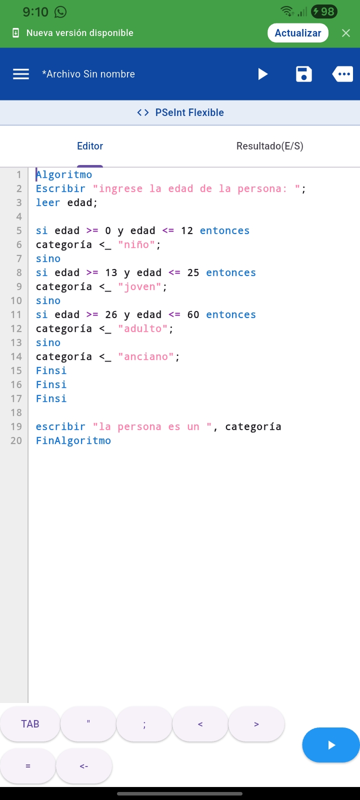Viewport: 360px width, 800px height.
Task: Place cursor on the FinAlgoritmo line
Action: 73,440
